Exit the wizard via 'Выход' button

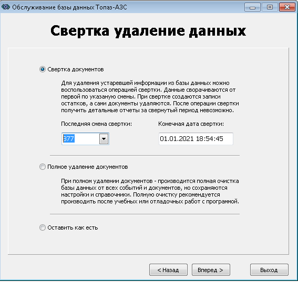coord(269,269)
